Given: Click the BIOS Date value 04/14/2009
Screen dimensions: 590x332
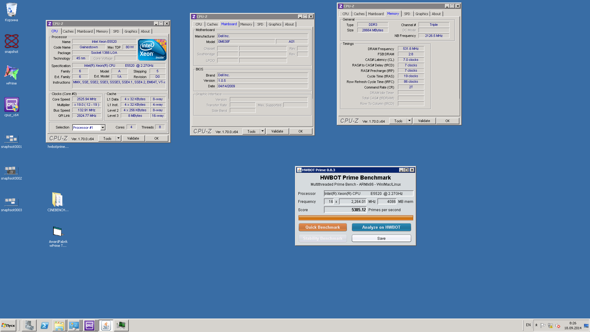Looking at the screenshot, I should click(263, 86).
